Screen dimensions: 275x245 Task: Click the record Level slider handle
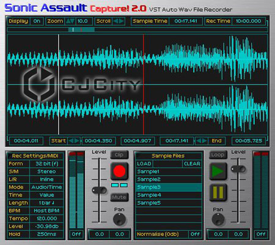100,190
